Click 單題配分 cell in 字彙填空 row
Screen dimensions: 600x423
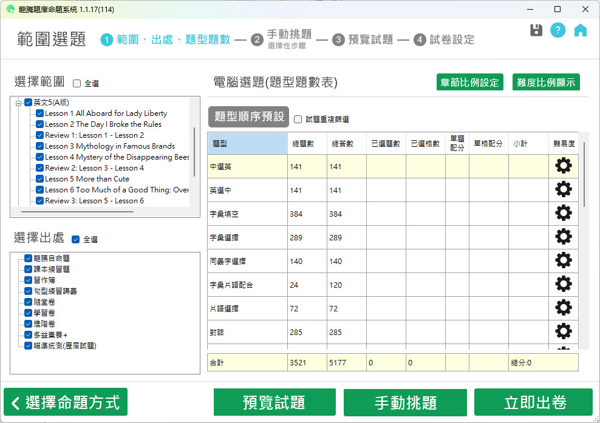pos(457,214)
